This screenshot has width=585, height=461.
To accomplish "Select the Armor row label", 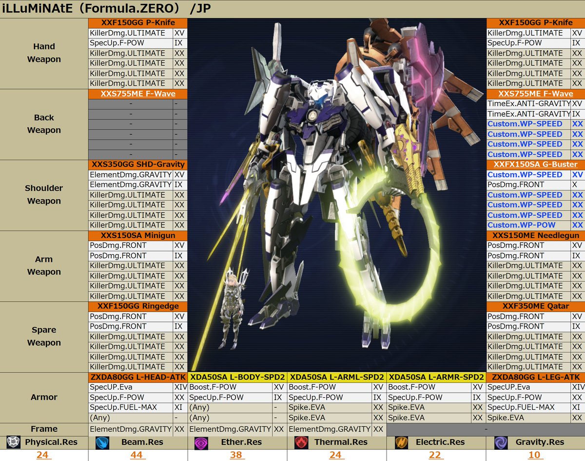I will pos(44,397).
